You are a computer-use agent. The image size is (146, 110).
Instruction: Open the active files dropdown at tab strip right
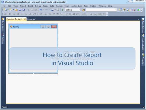pos(139,19)
